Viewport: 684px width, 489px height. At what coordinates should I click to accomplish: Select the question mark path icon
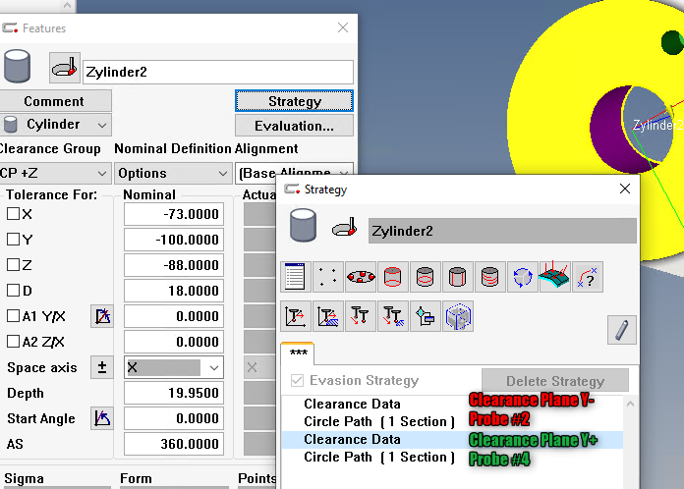point(587,277)
